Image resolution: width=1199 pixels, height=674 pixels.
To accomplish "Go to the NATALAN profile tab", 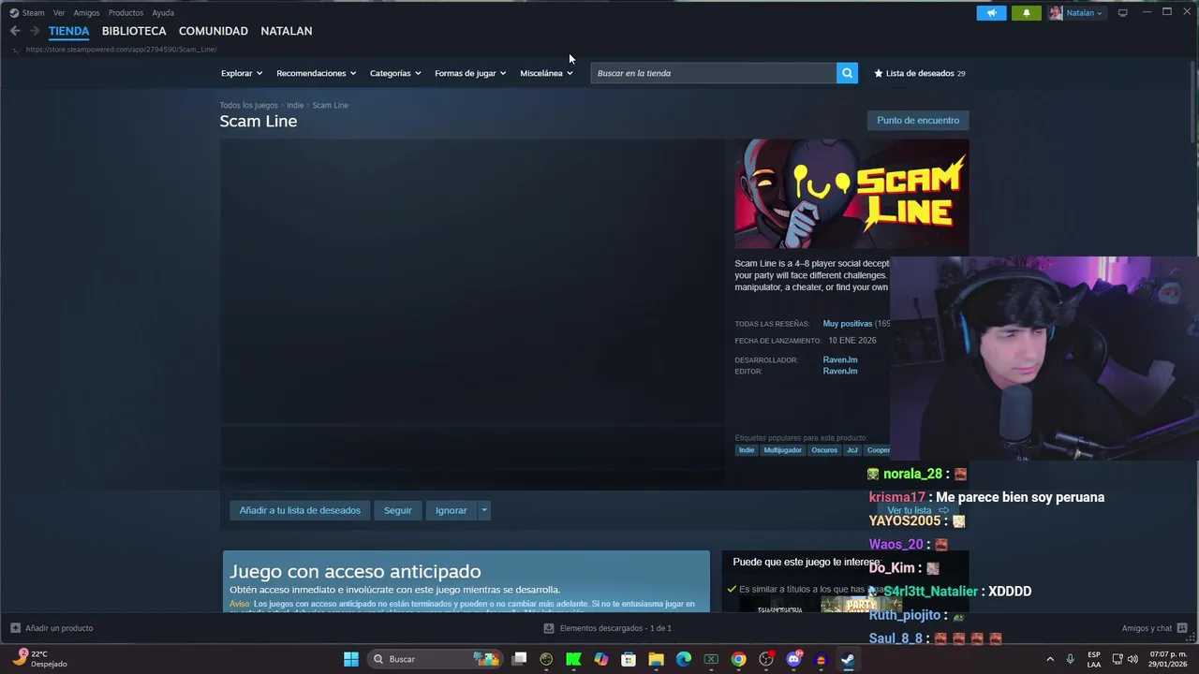I will click(287, 31).
